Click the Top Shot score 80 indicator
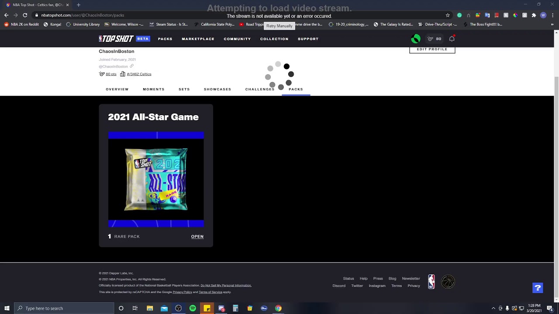 pos(435,39)
